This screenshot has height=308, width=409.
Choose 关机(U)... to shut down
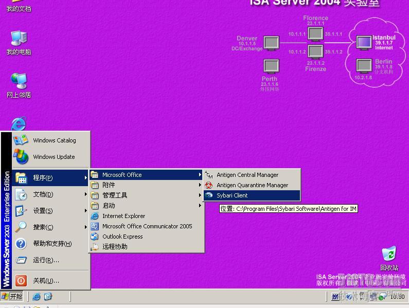click(x=50, y=281)
